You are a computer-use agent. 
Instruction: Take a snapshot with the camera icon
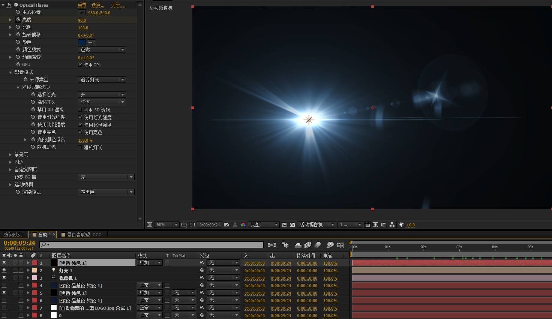(226, 225)
